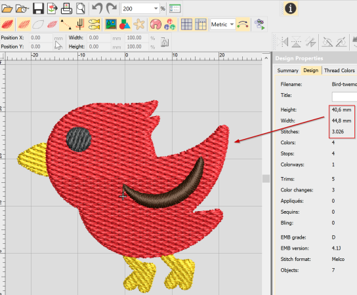The width and height of the screenshot is (357, 295).
Task: Click the Width percent field
Action: (136, 37)
